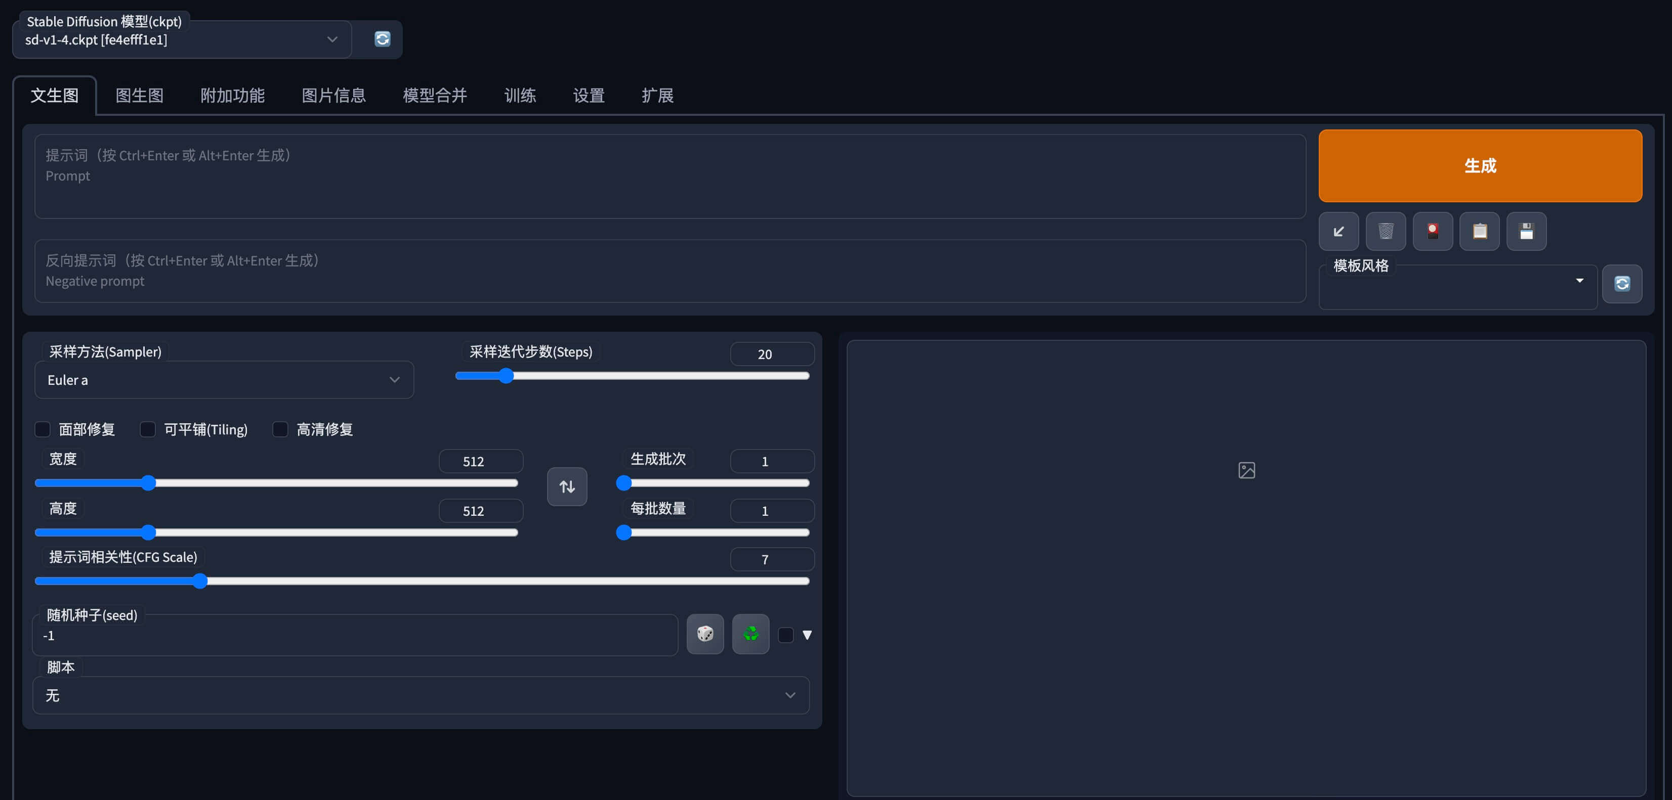Viewport: 1672px width, 800px height.
Task: Expand the 脚本 script dropdown
Action: coord(421,695)
